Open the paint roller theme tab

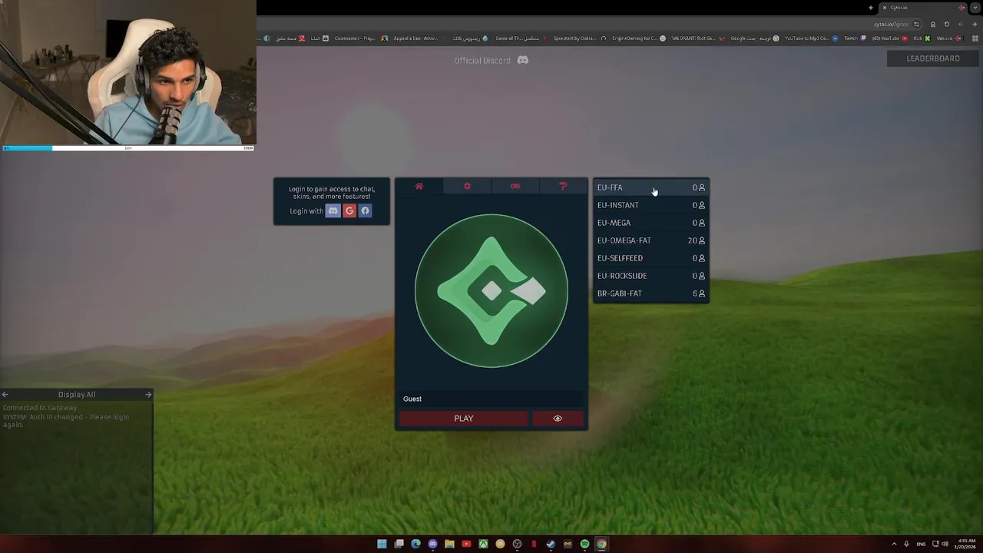[x=563, y=186]
